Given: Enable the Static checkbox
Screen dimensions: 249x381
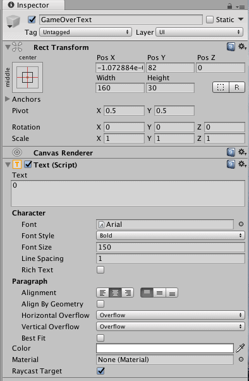Looking at the screenshot, I should [x=210, y=20].
